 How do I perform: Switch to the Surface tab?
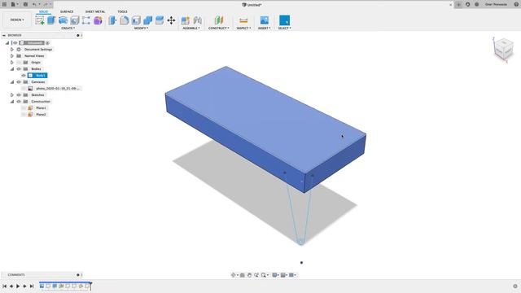click(x=67, y=11)
